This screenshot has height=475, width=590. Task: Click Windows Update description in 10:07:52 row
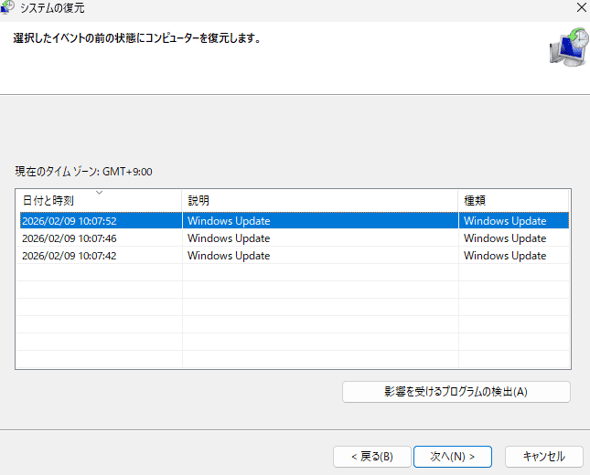pos(229,221)
